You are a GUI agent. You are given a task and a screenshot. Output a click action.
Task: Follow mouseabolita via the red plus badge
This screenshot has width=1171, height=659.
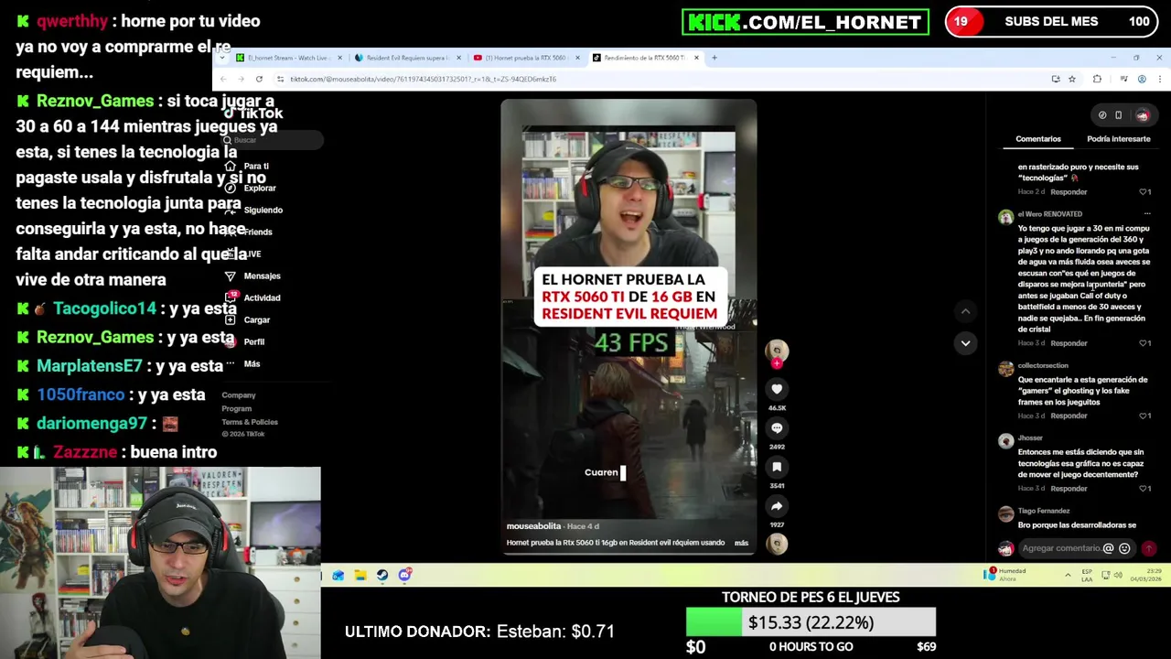coord(777,363)
